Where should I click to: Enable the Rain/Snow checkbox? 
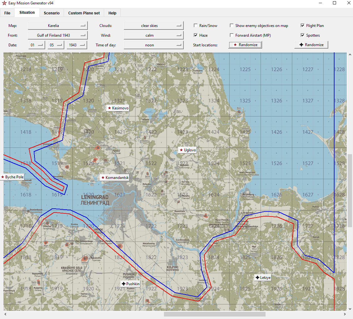pyautogui.click(x=196, y=26)
